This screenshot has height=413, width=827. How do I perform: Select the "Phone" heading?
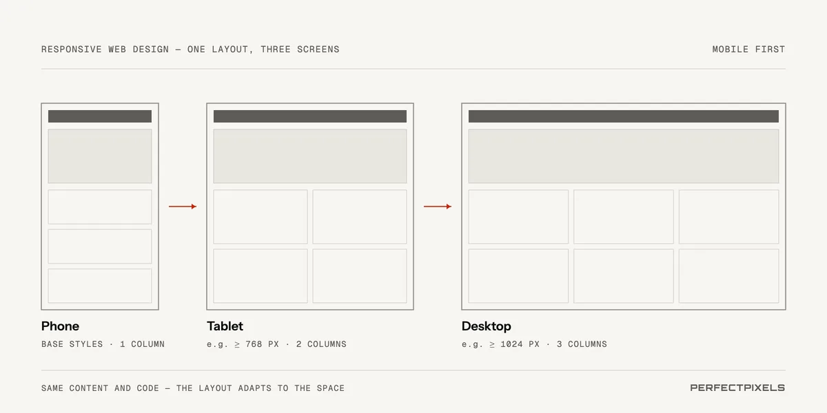pos(60,326)
